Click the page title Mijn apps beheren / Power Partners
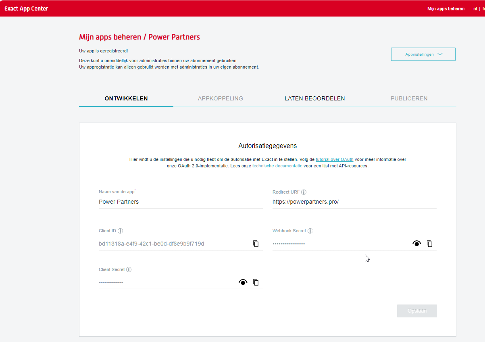Screen dimensions: 485x342 (x=139, y=37)
